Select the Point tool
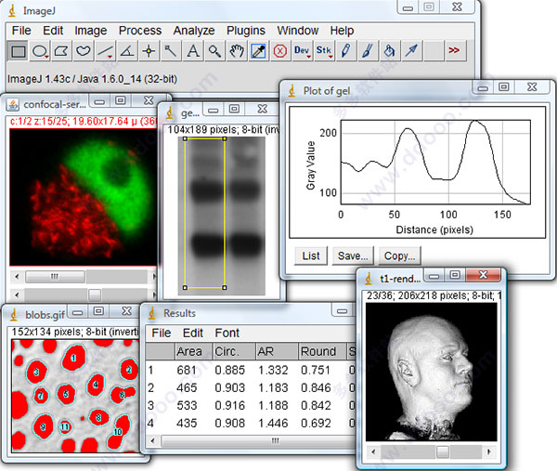The height and width of the screenshot is (471, 557). coord(149,51)
